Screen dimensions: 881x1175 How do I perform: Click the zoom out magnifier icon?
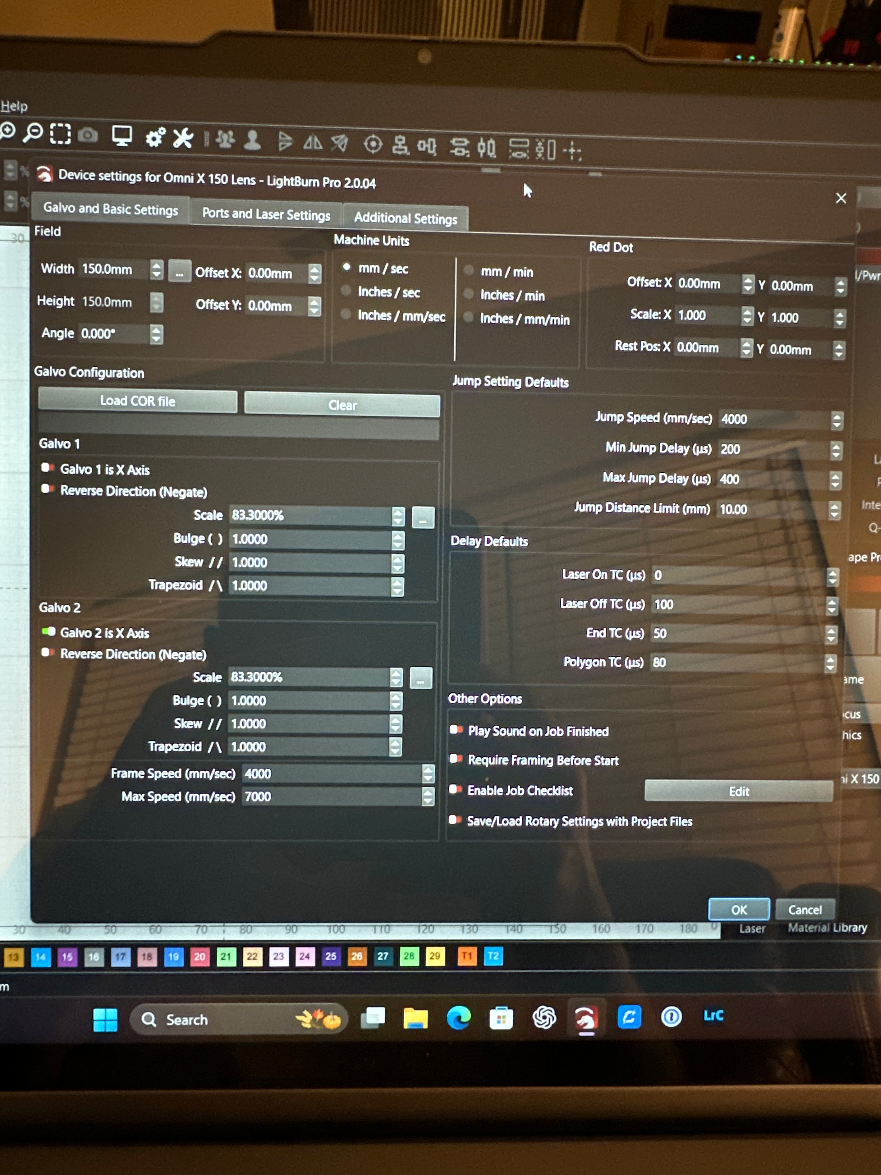pyautogui.click(x=33, y=132)
